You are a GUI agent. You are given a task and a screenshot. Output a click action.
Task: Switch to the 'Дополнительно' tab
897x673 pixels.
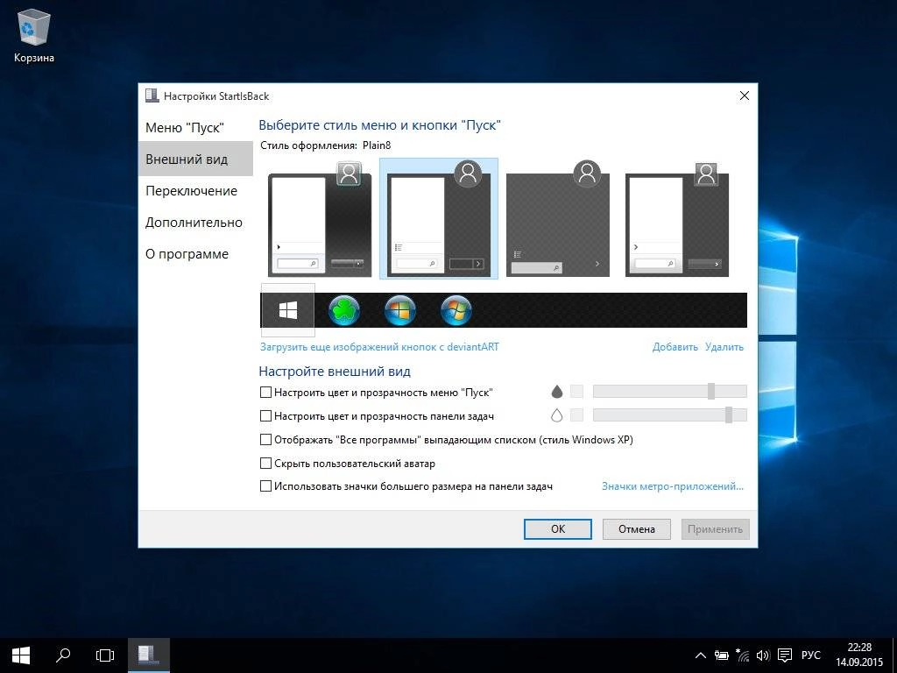[x=195, y=222]
